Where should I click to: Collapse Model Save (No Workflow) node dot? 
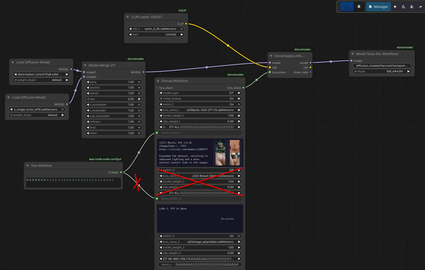353,54
